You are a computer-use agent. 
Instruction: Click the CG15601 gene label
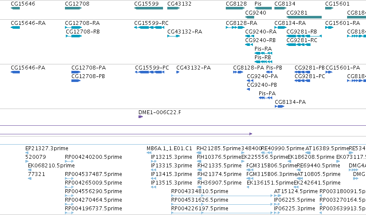coord(337,4)
